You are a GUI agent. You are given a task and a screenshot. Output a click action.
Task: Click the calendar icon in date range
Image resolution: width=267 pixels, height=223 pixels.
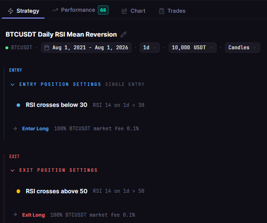(46, 48)
